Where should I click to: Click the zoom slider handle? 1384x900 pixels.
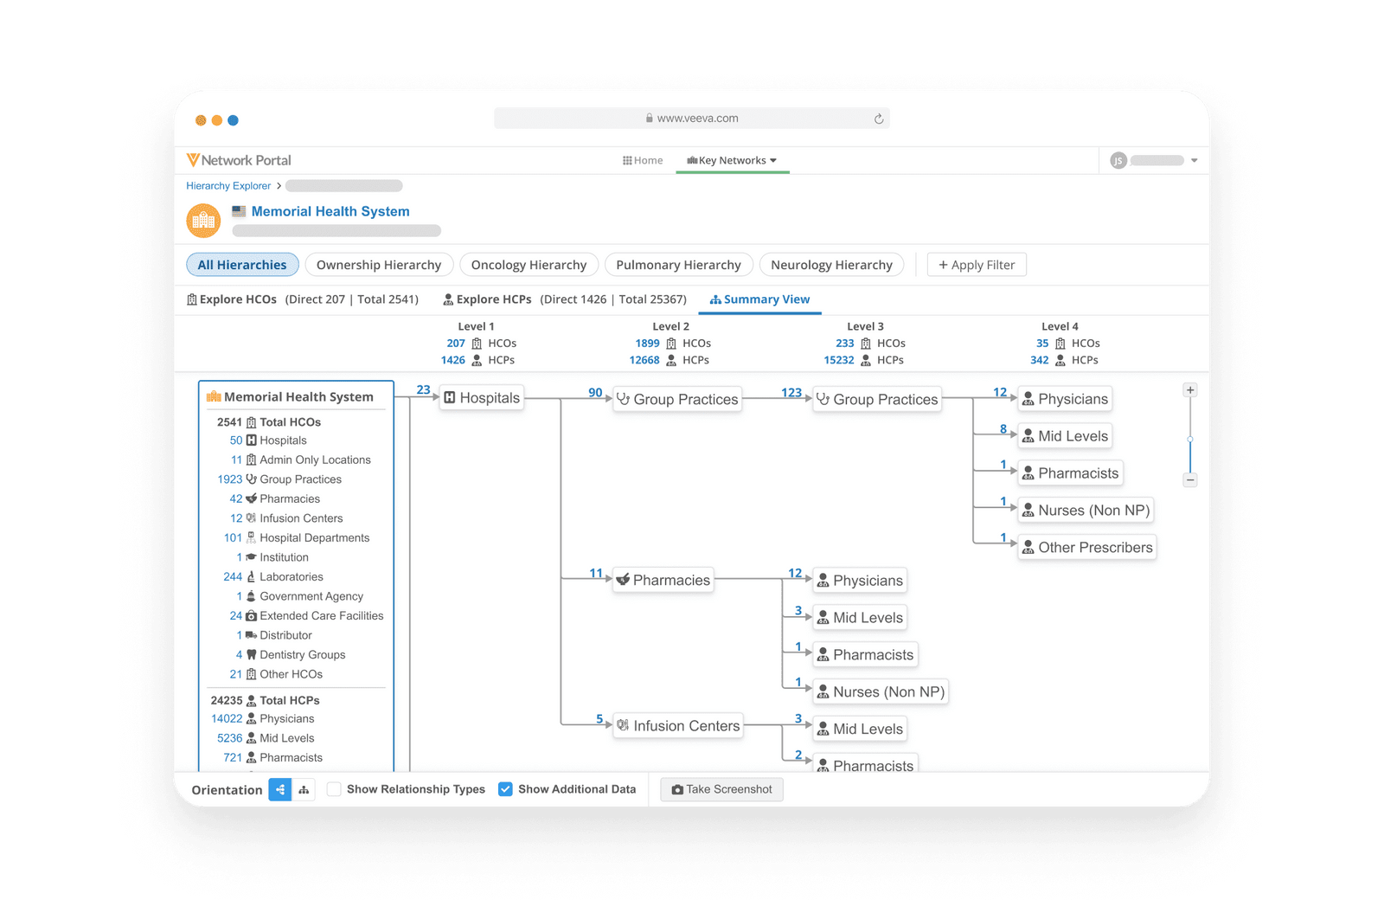point(1190,440)
